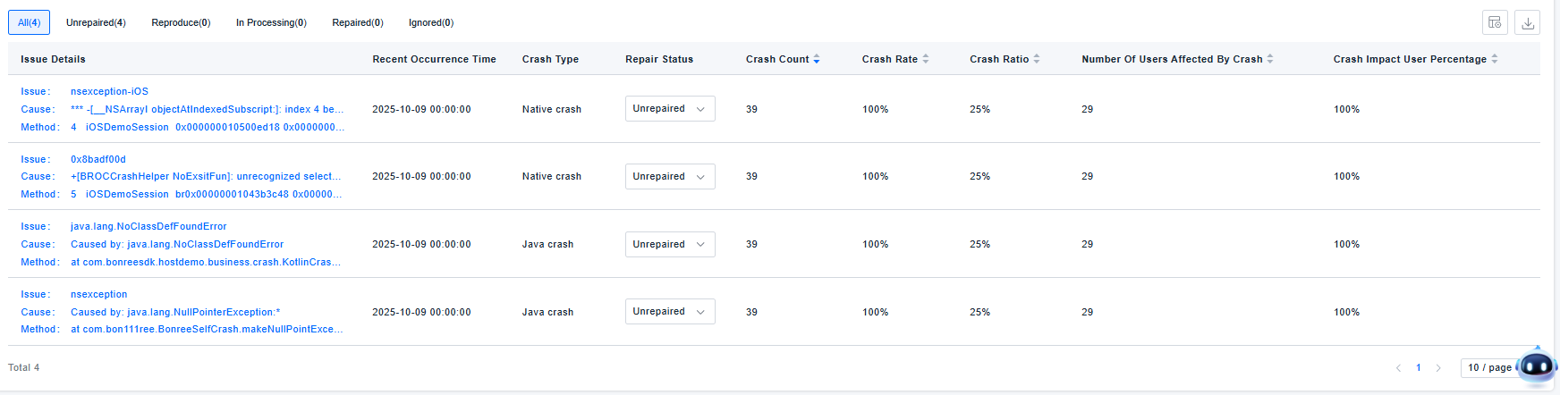Go to next page arrow

(x=1438, y=368)
